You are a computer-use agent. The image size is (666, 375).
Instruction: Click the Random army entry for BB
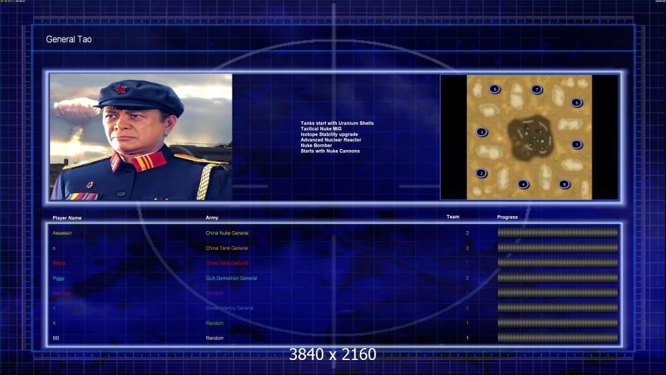(214, 338)
